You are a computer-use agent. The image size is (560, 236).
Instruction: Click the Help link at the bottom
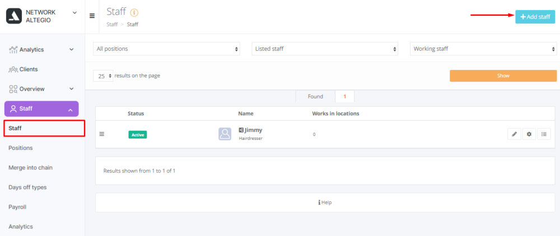pos(325,202)
